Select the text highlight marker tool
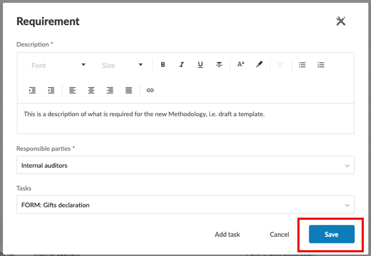371x256 pixels. pyautogui.click(x=259, y=65)
